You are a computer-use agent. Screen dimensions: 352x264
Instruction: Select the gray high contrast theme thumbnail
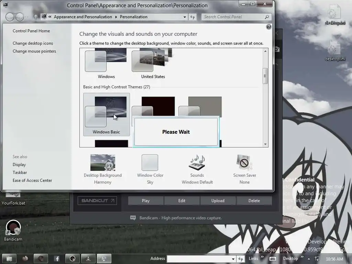(x=205, y=106)
